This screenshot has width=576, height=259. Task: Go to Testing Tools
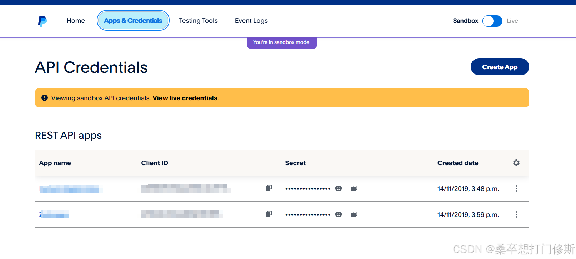(198, 21)
